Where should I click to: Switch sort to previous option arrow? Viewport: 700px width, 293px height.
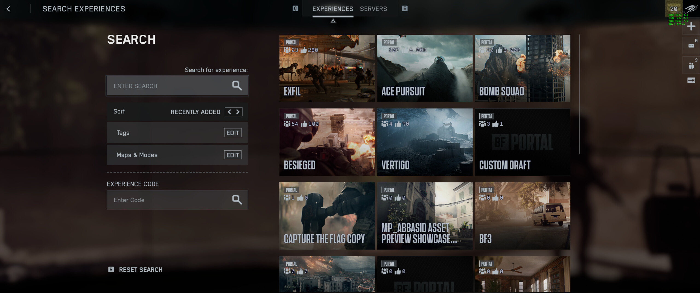click(x=229, y=112)
